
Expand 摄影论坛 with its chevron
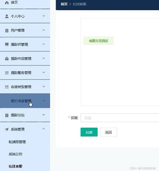tap(44, 115)
